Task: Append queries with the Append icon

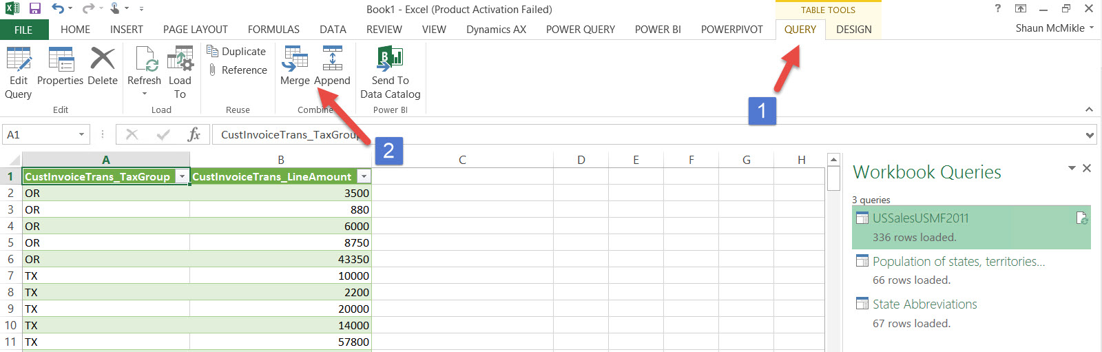Action: 332,61
